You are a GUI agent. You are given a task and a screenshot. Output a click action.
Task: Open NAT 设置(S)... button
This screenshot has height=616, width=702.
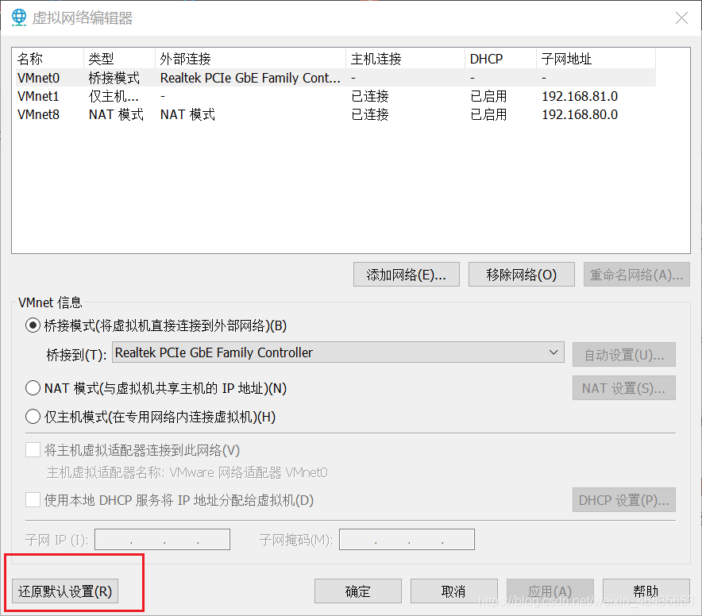coord(623,388)
